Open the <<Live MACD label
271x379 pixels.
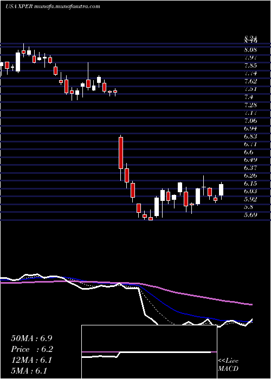(228, 365)
